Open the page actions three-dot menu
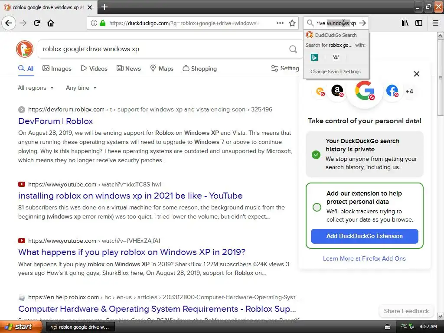The image size is (444, 333). 280,23
